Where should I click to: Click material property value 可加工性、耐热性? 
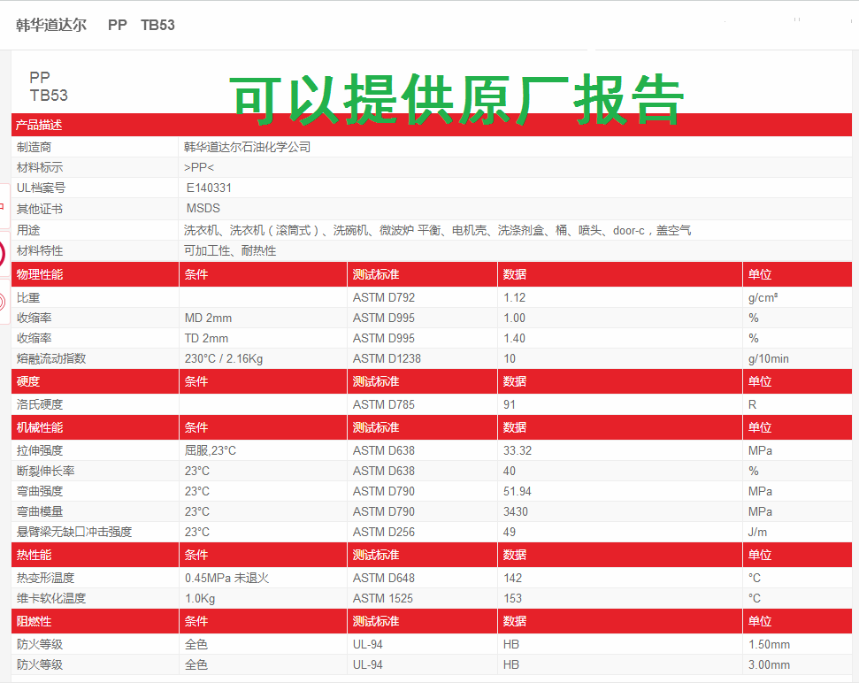pyautogui.click(x=230, y=251)
